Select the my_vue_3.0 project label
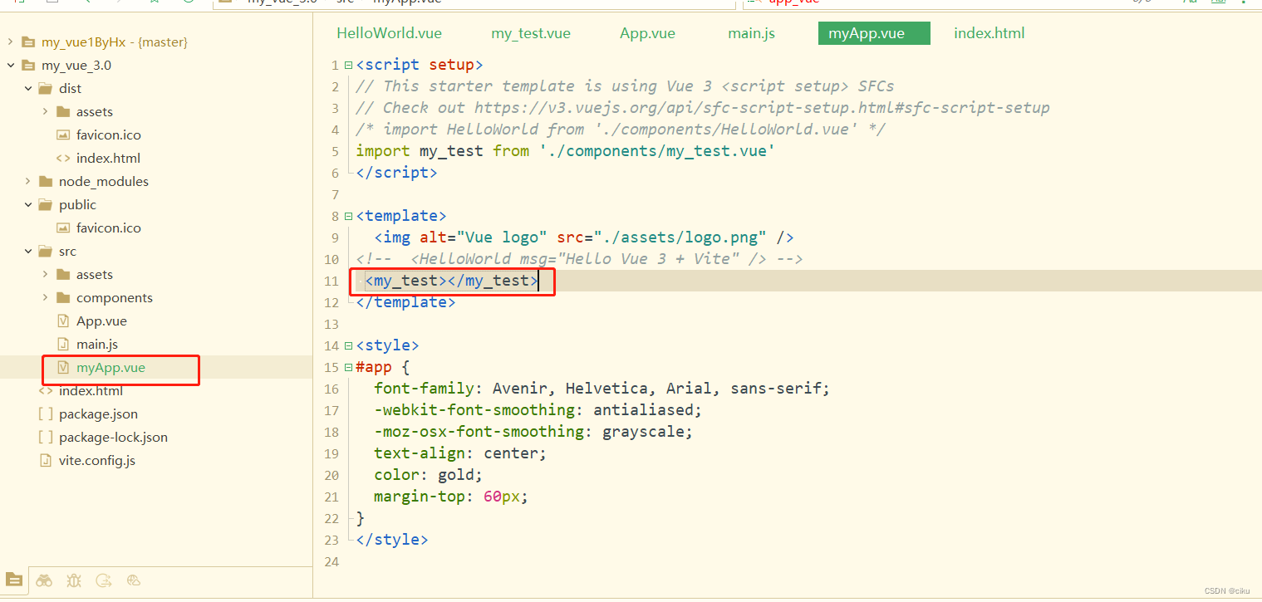 click(x=76, y=65)
